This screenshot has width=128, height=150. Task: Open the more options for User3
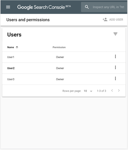(x=115, y=79)
